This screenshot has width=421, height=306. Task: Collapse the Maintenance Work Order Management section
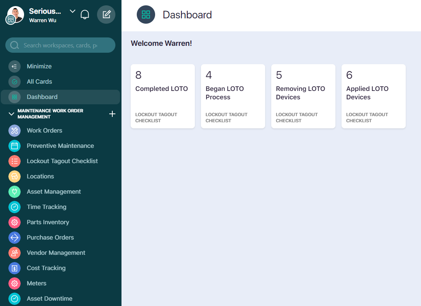11,113
